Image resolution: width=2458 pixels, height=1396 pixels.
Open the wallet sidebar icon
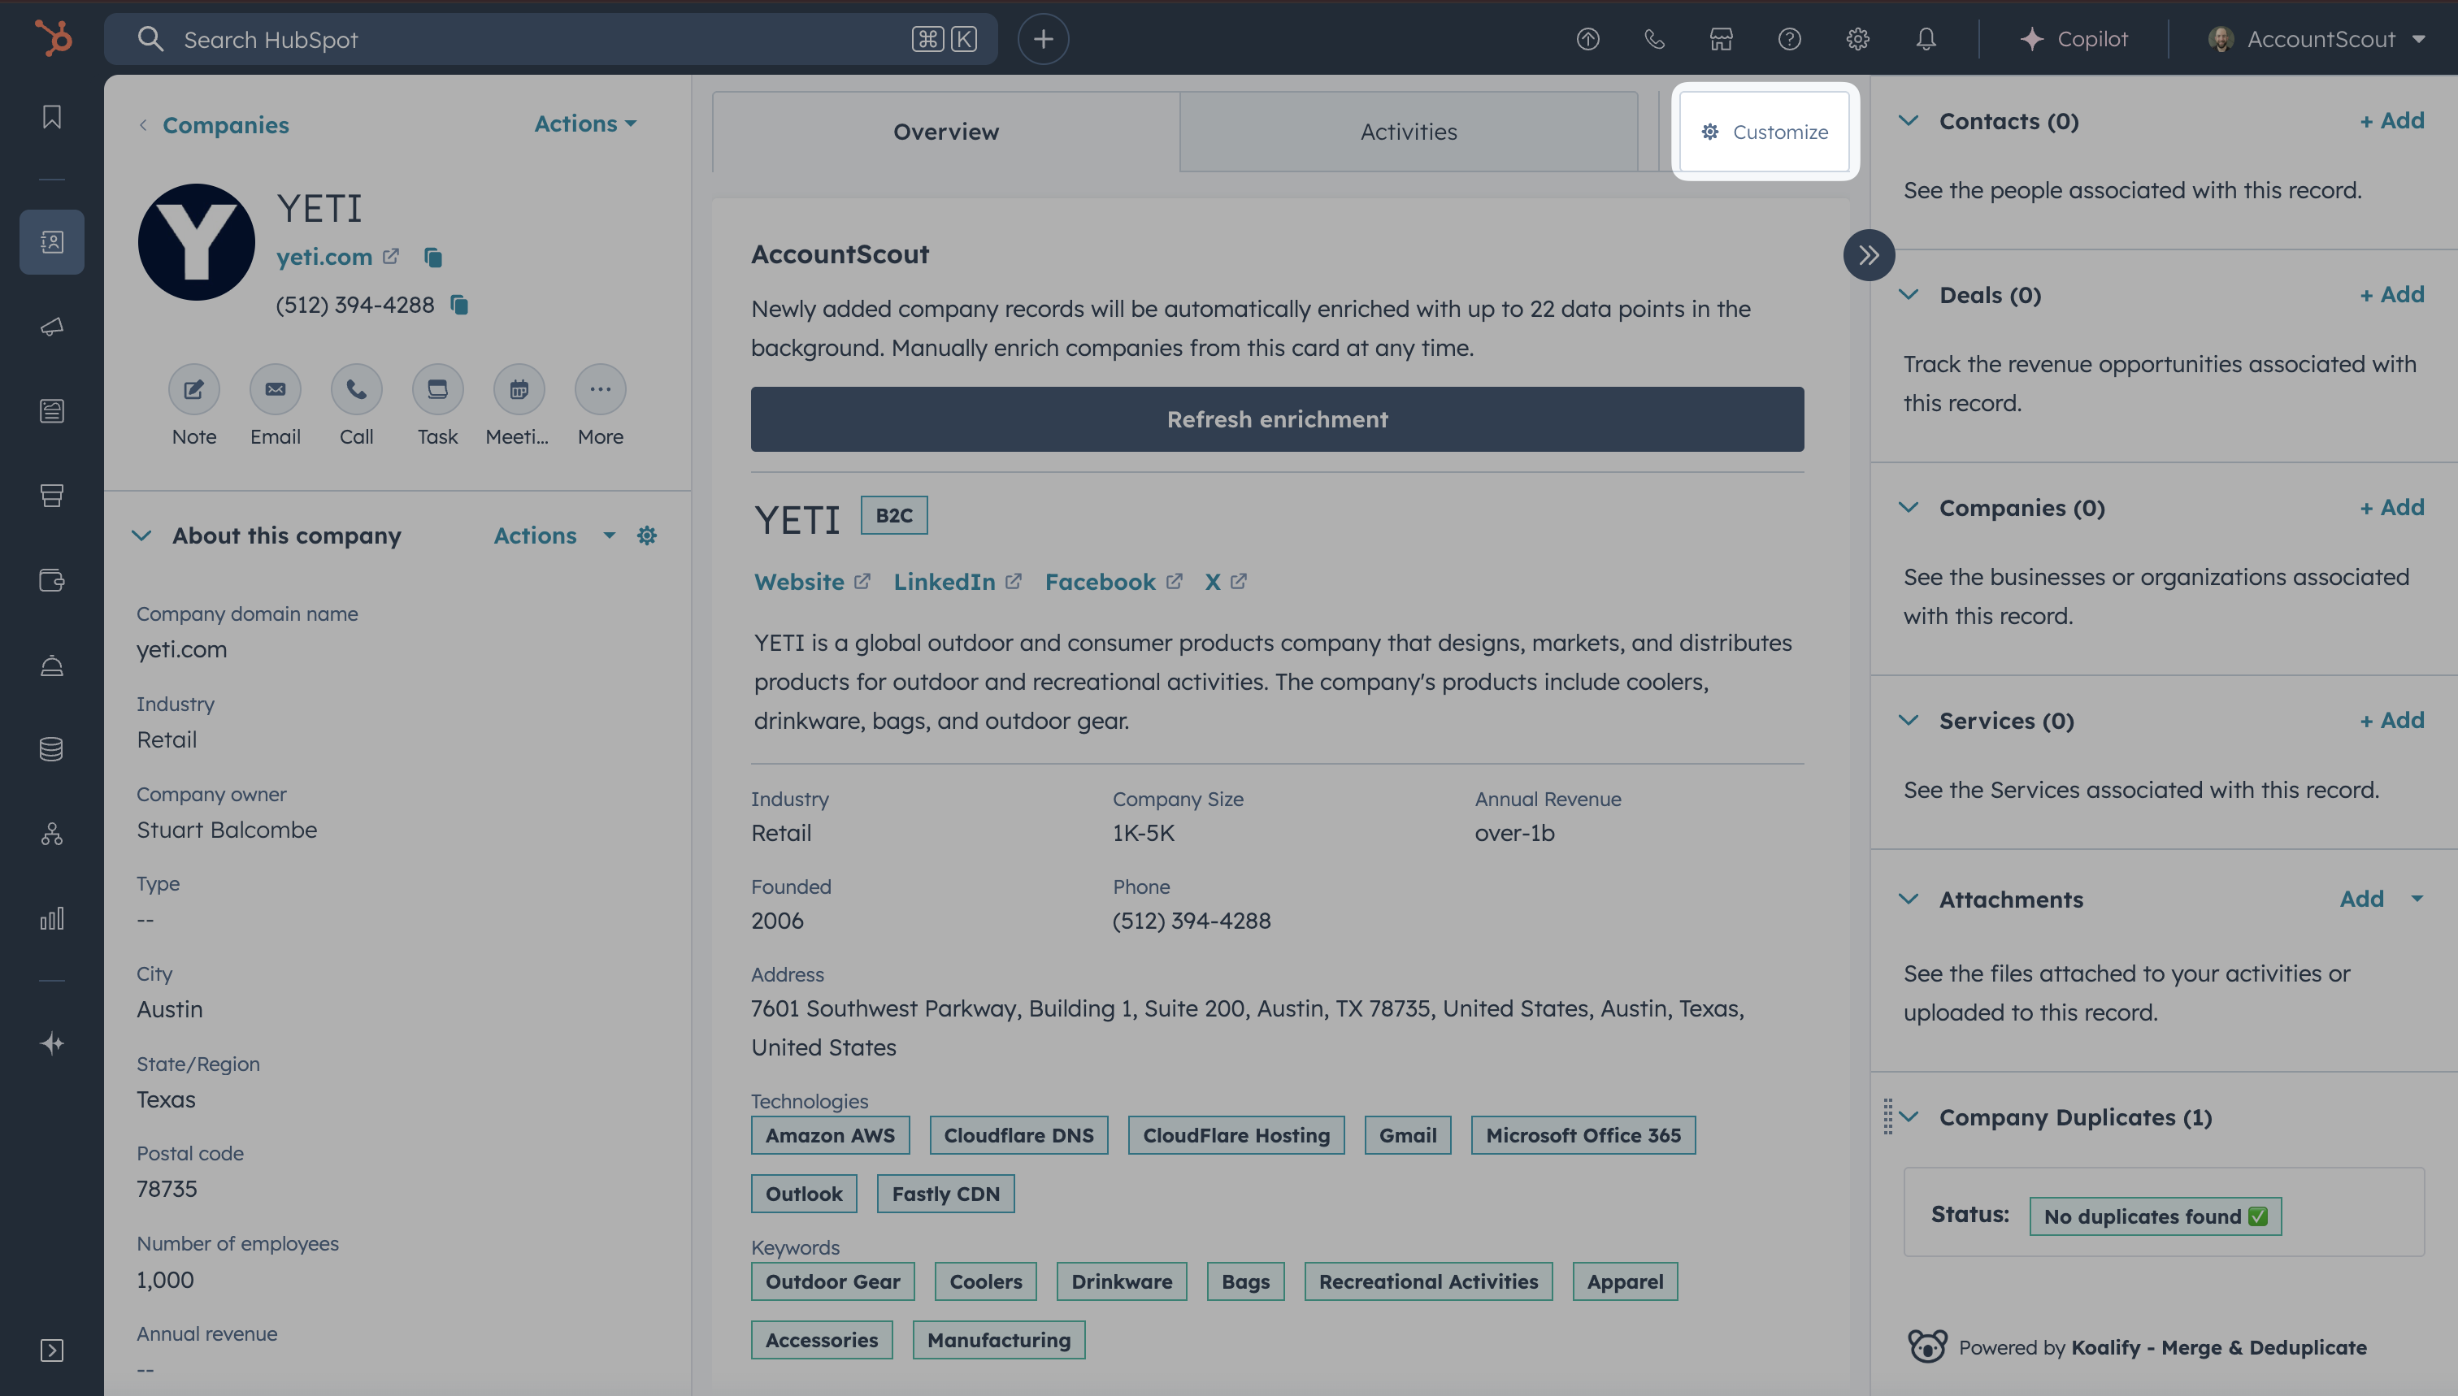(x=52, y=580)
